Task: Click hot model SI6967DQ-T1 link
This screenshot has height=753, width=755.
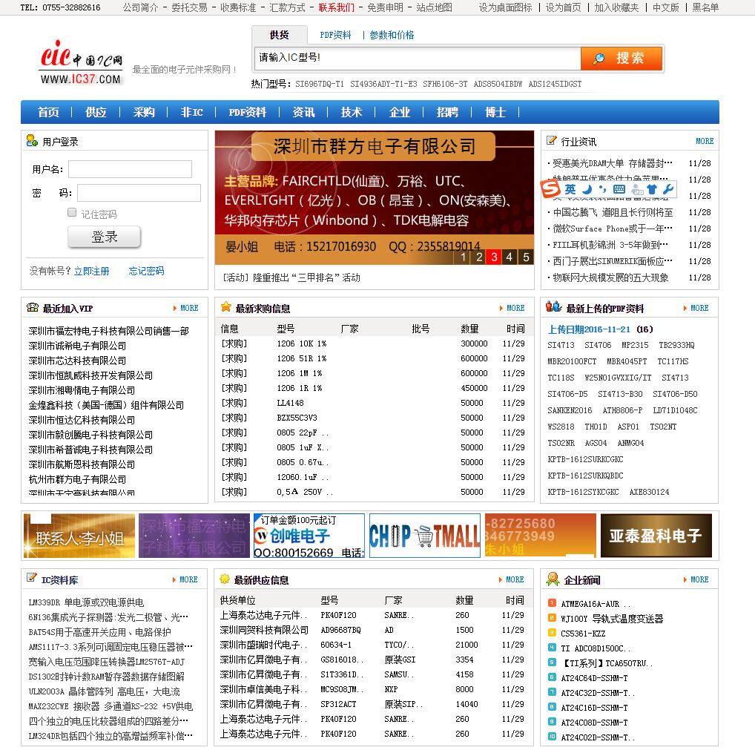Action: tap(319, 84)
